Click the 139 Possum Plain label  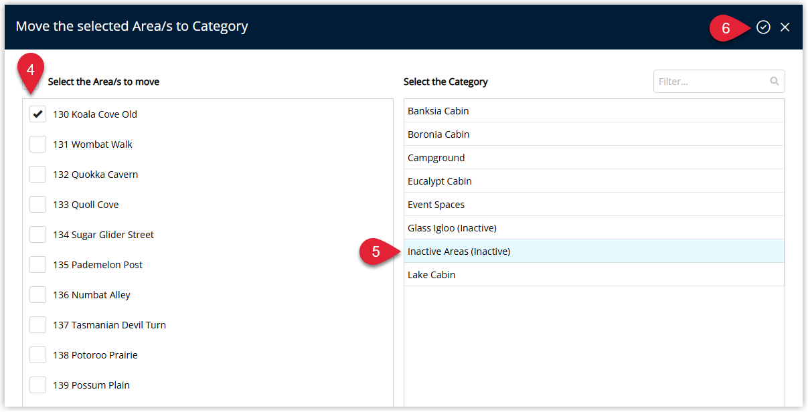[x=92, y=385]
